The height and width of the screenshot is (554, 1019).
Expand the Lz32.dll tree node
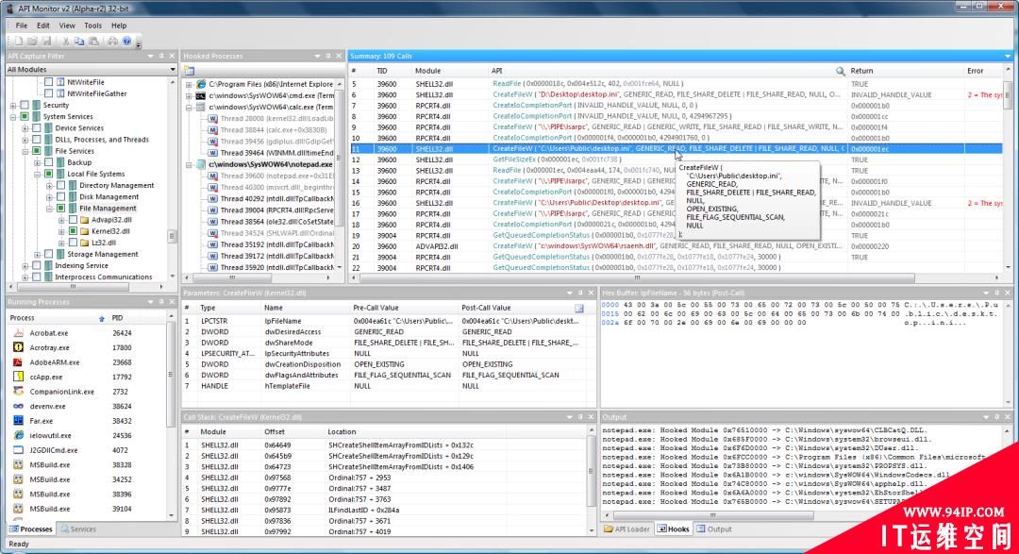pos(61,243)
